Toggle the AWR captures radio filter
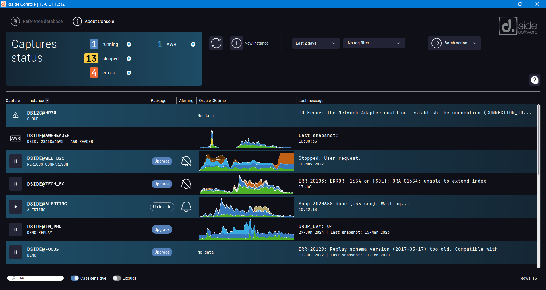546x290 pixels. (x=193, y=44)
